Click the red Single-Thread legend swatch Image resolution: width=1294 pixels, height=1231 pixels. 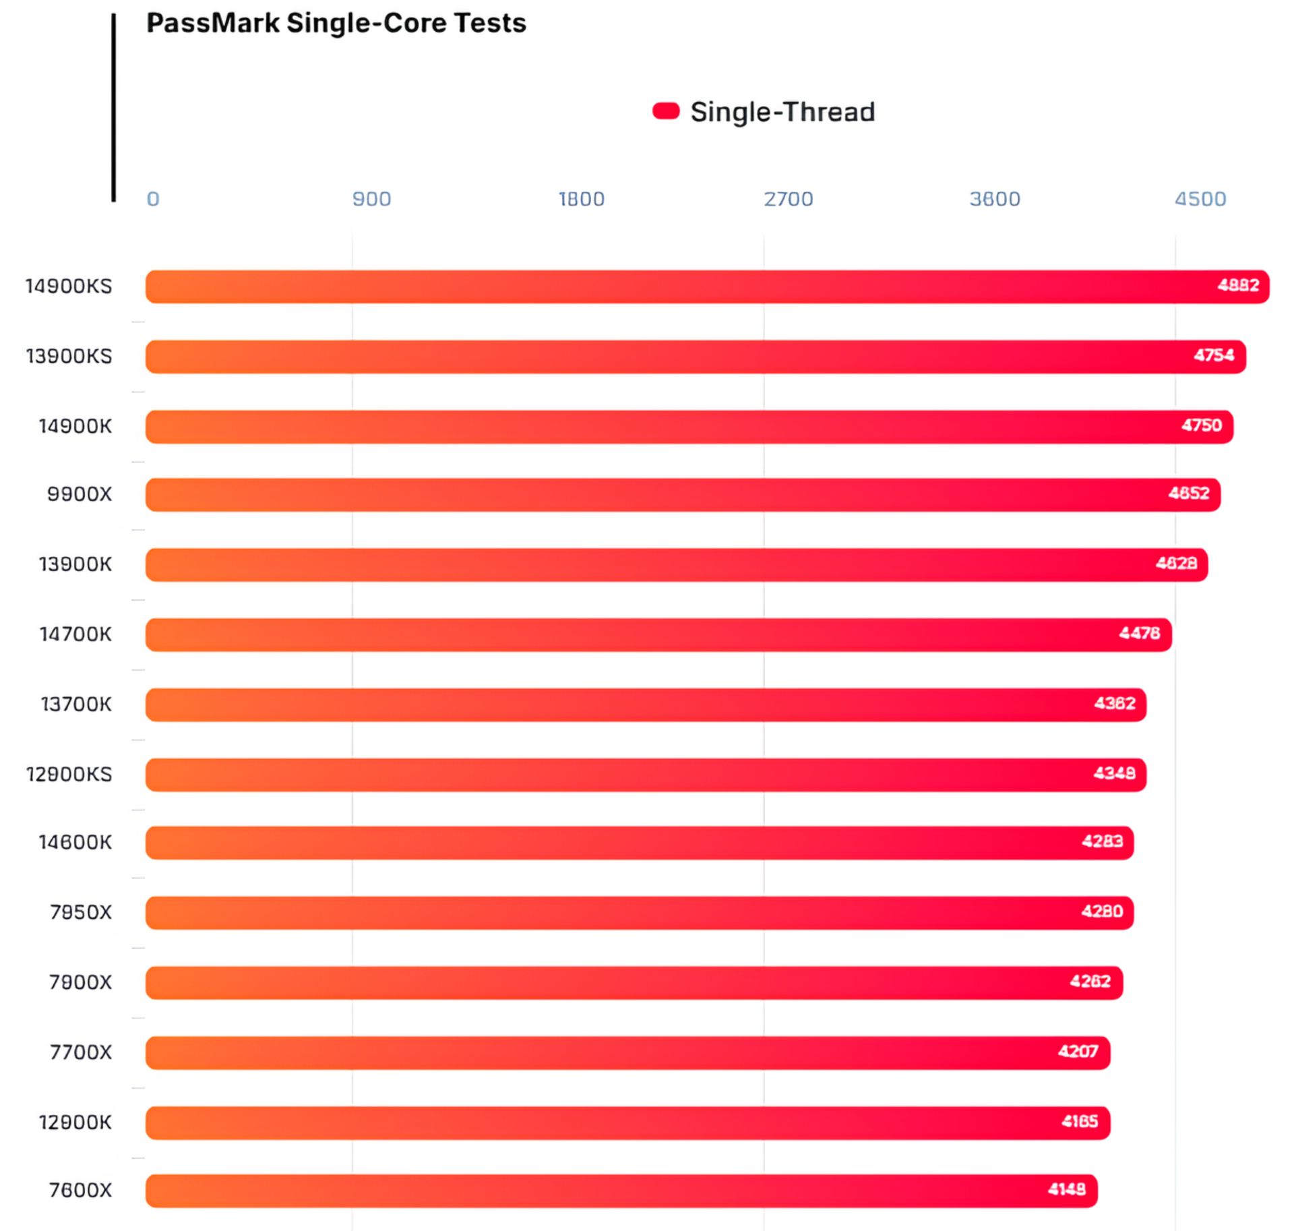point(665,111)
